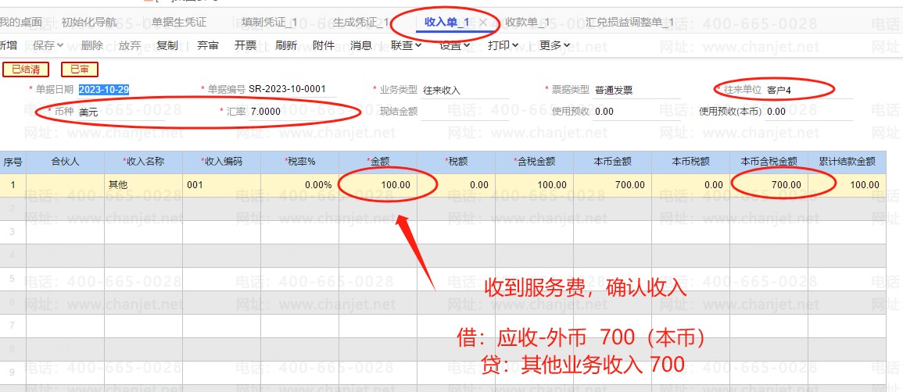This screenshot has height=392, width=903.
Task: Click the 700.00 cell in 本币含税金额 column
Action: tap(769, 185)
